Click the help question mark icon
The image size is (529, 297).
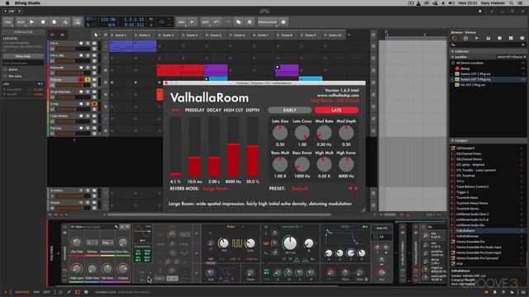point(284,22)
